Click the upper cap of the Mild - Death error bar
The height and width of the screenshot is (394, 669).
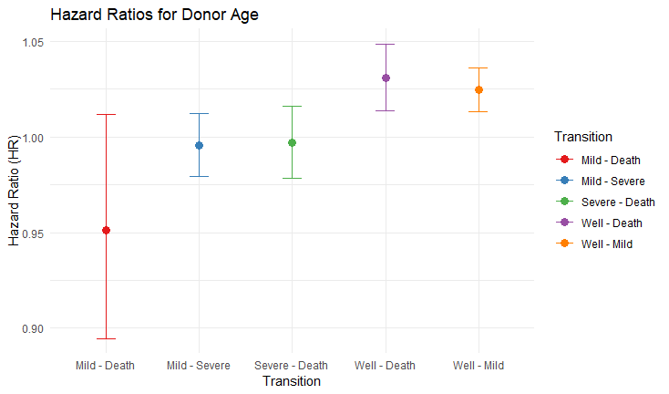(106, 114)
